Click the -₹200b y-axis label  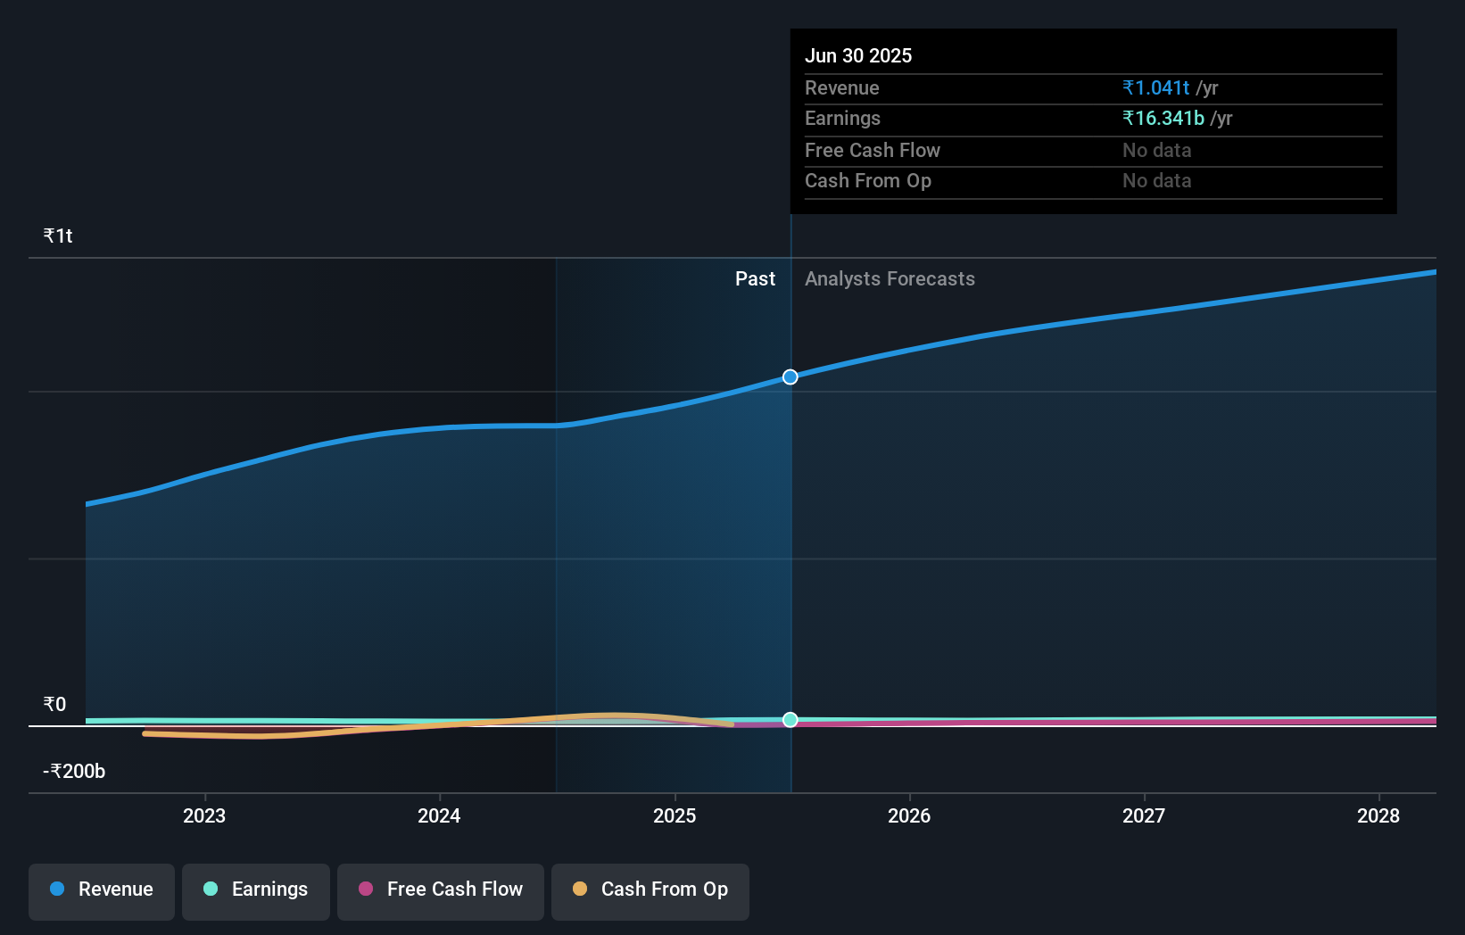pyautogui.click(x=74, y=771)
